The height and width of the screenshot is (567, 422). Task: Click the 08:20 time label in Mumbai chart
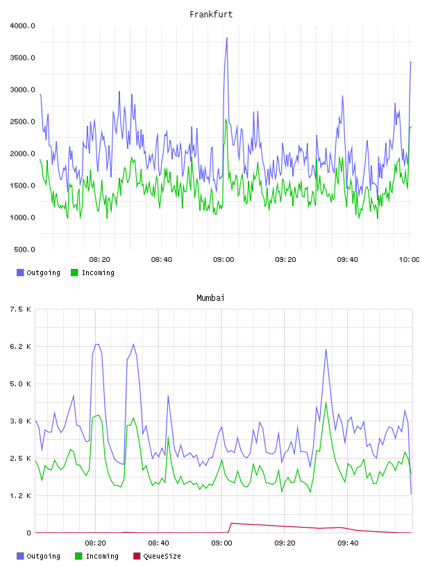click(x=95, y=543)
